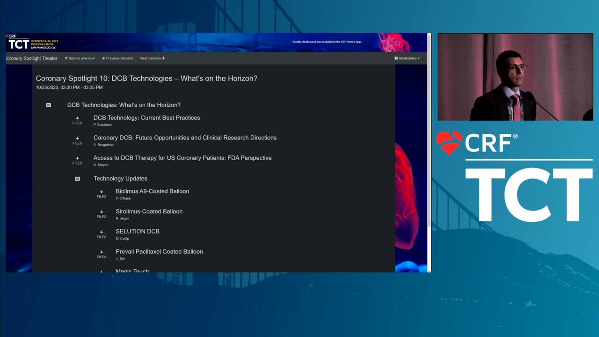The height and width of the screenshot is (337, 599).
Task: Click speaker name D. Cutlip
Action: (x=123, y=239)
